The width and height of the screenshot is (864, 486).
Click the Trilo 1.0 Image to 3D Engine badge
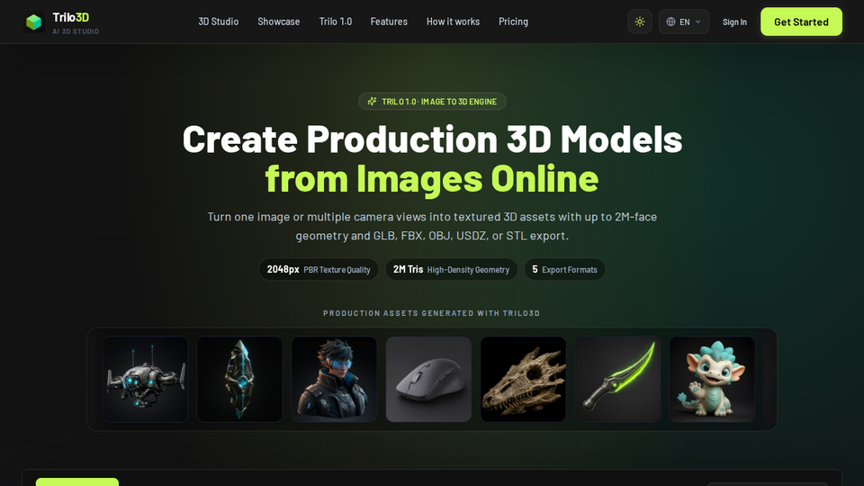(x=432, y=102)
